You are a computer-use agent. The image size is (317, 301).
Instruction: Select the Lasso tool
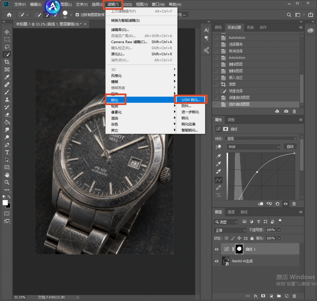point(7,47)
